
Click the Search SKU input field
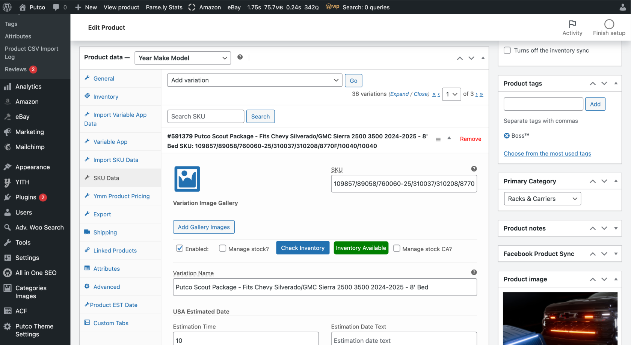pyautogui.click(x=205, y=117)
